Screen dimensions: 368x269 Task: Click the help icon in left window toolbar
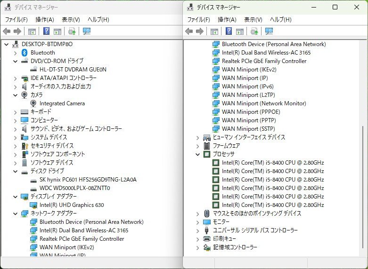(x=47, y=31)
